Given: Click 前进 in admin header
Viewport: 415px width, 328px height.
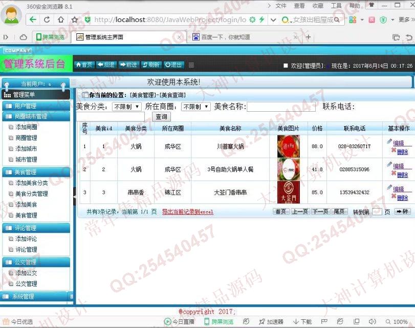Looking at the screenshot, I should [x=128, y=65].
